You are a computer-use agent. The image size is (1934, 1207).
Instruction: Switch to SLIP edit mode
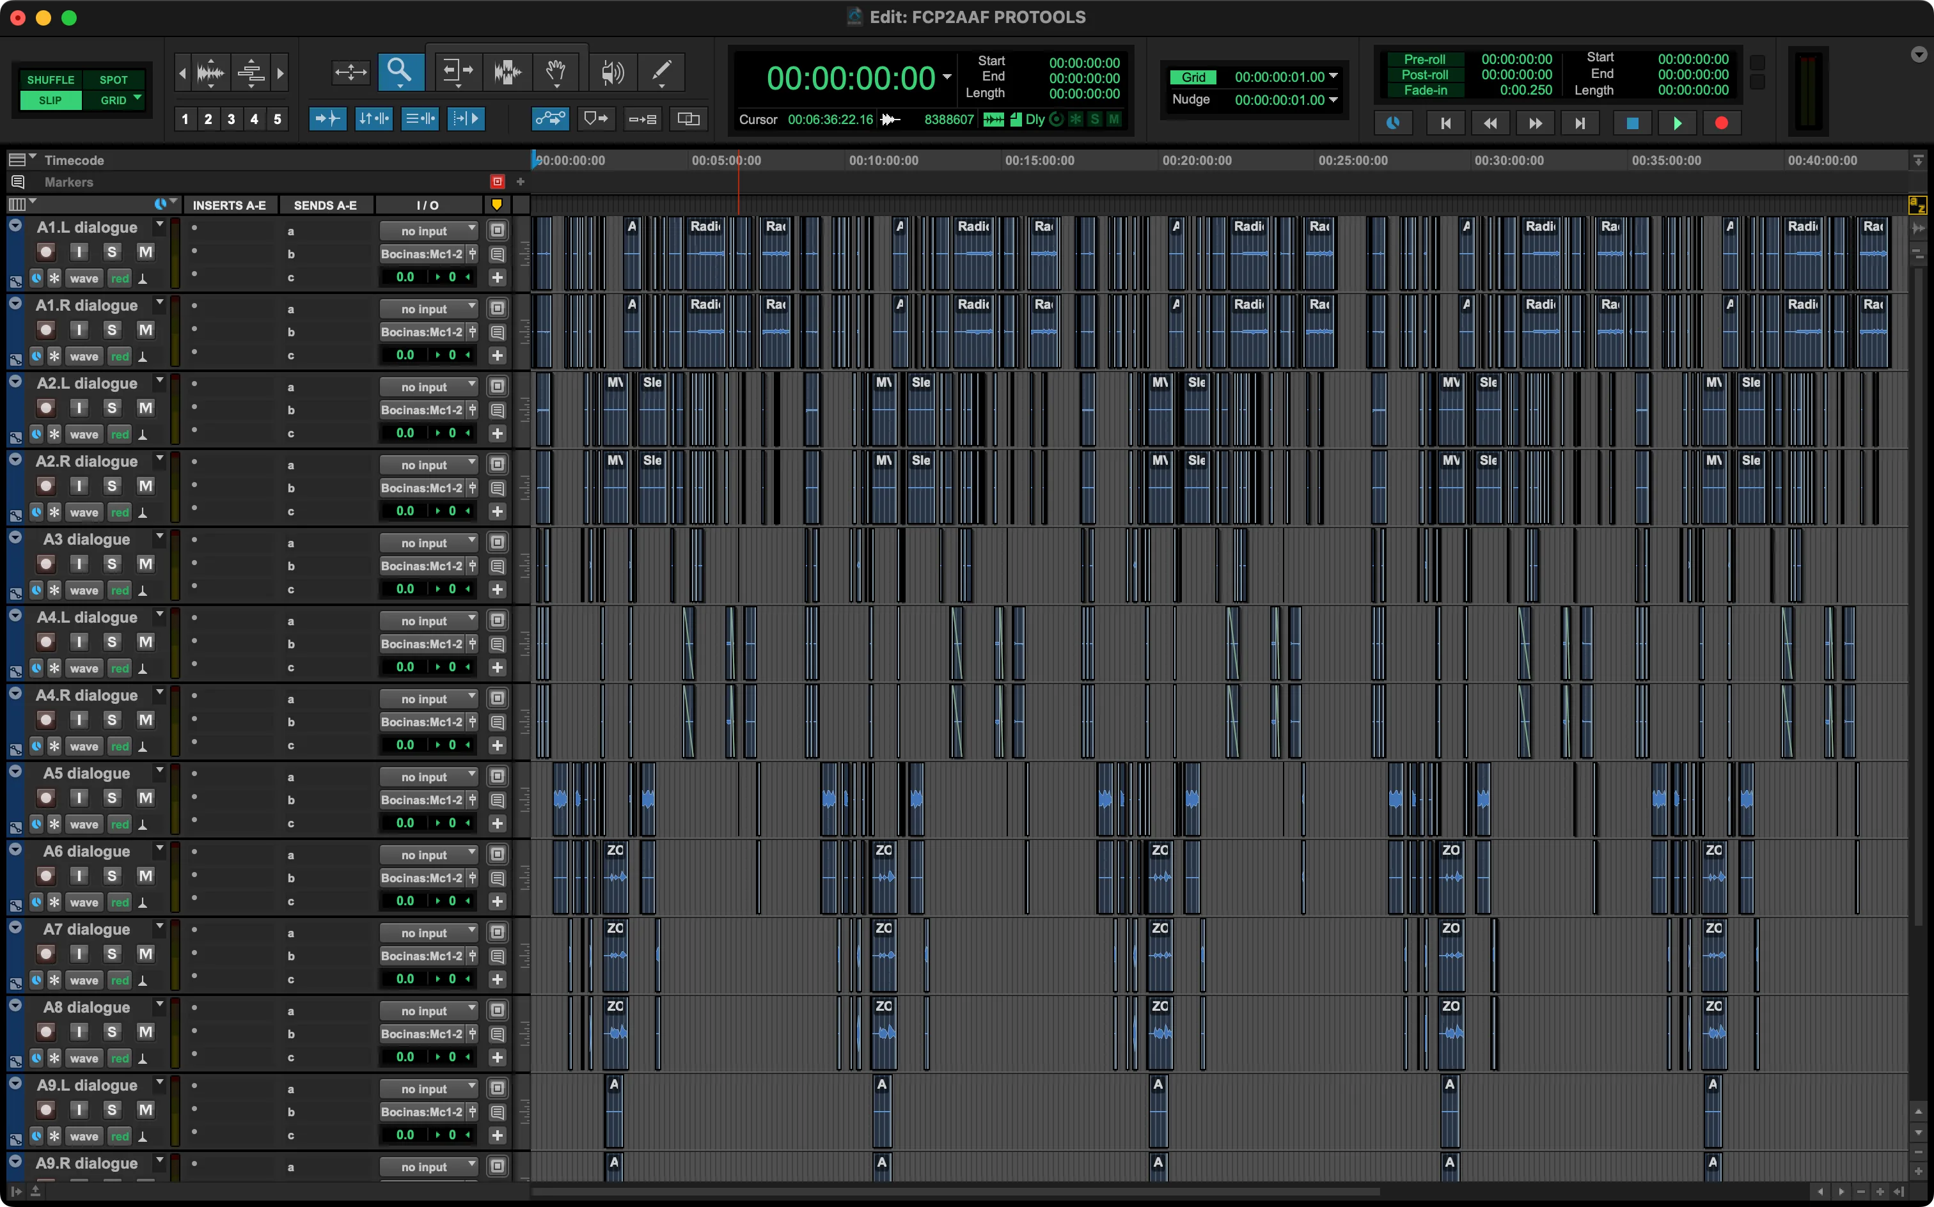click(x=51, y=100)
